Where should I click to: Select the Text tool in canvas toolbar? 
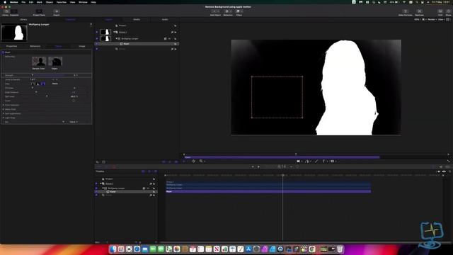click(x=324, y=161)
